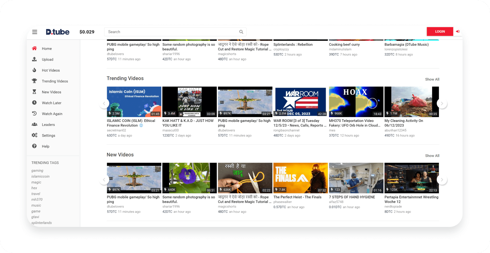Click the travel trending tag
This screenshot has width=490, height=253.
[36, 194]
